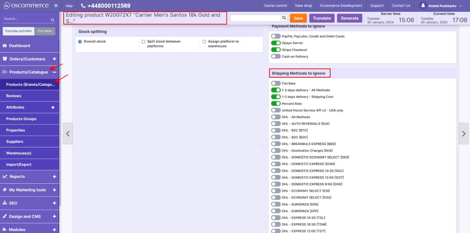Screen dimensions: 470x233
Task: Enable the Flat Rate shipping toggle
Action: click(276, 83)
